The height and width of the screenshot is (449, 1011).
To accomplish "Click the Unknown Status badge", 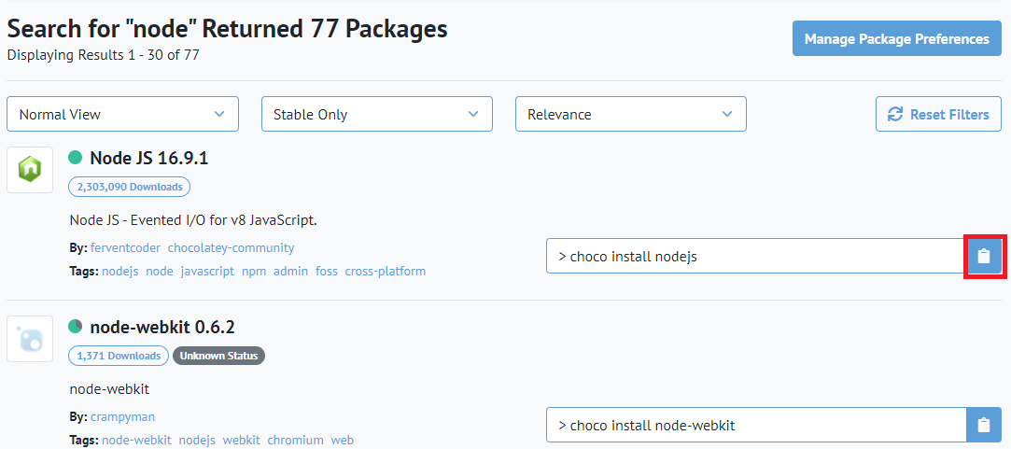I will tap(218, 356).
